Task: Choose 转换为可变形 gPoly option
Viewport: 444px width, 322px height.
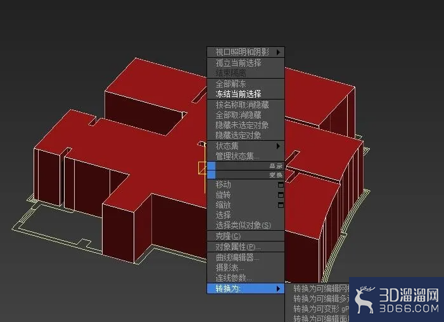Action: pos(317,309)
